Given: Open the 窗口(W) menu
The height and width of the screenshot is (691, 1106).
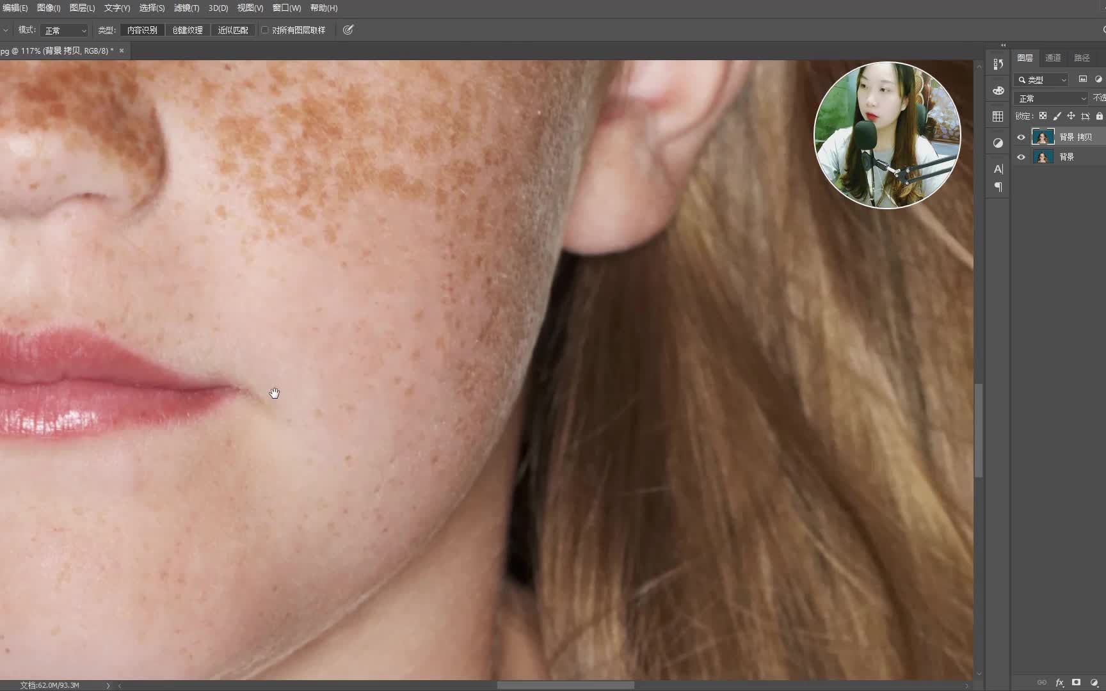Looking at the screenshot, I should (x=287, y=8).
